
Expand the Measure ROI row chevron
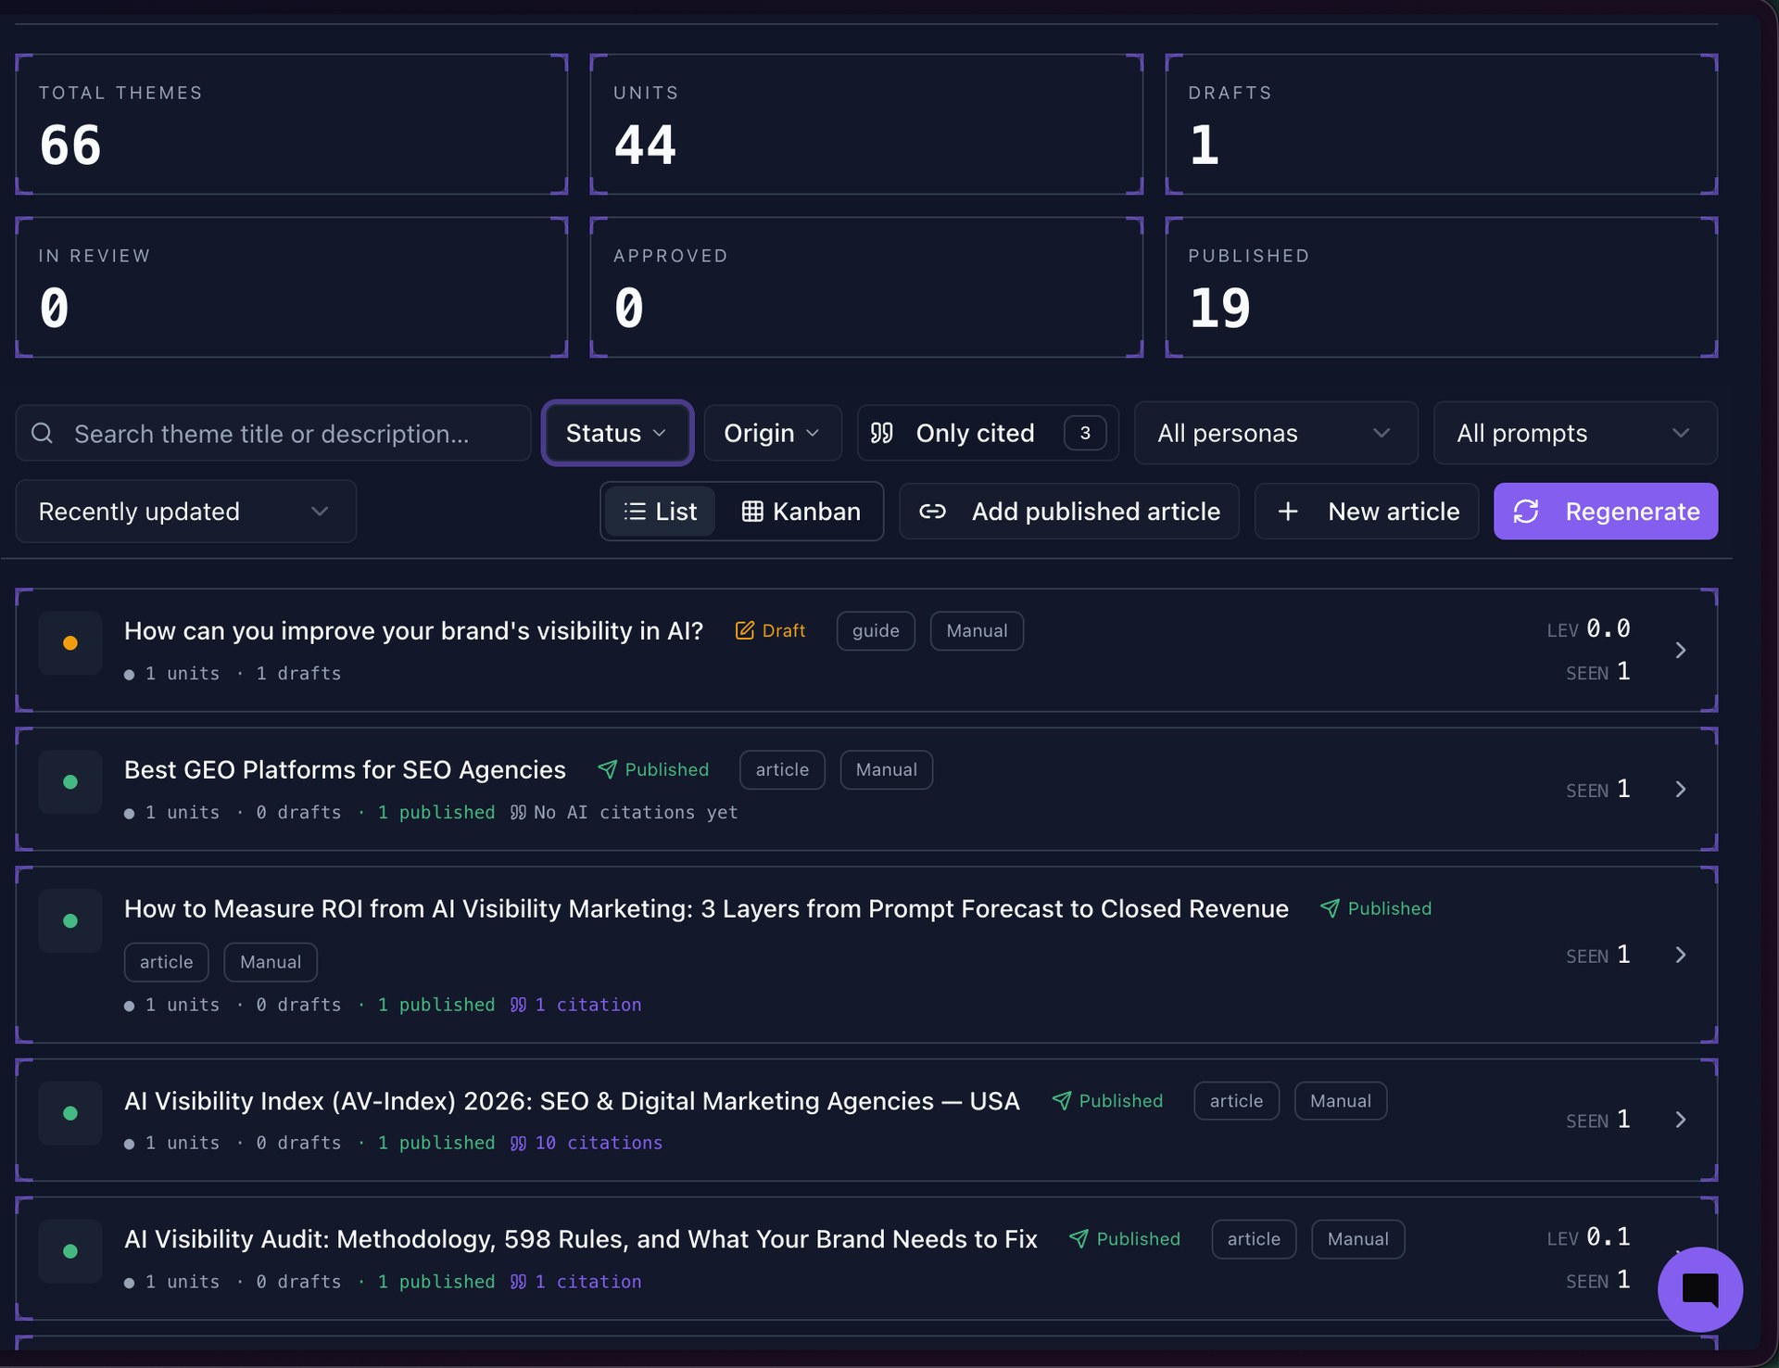[x=1681, y=956]
